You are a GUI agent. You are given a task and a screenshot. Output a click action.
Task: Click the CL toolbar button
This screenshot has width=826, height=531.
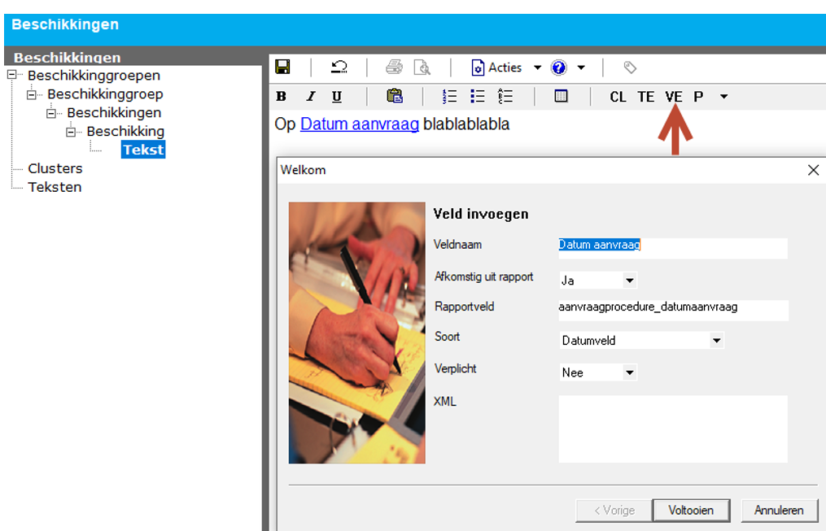[x=618, y=97]
